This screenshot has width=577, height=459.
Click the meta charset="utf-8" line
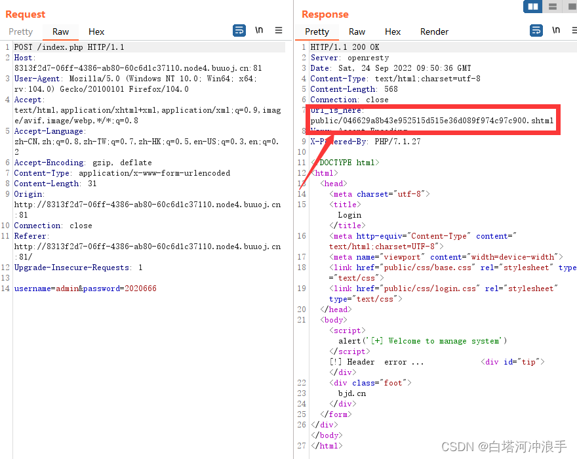pos(380,194)
